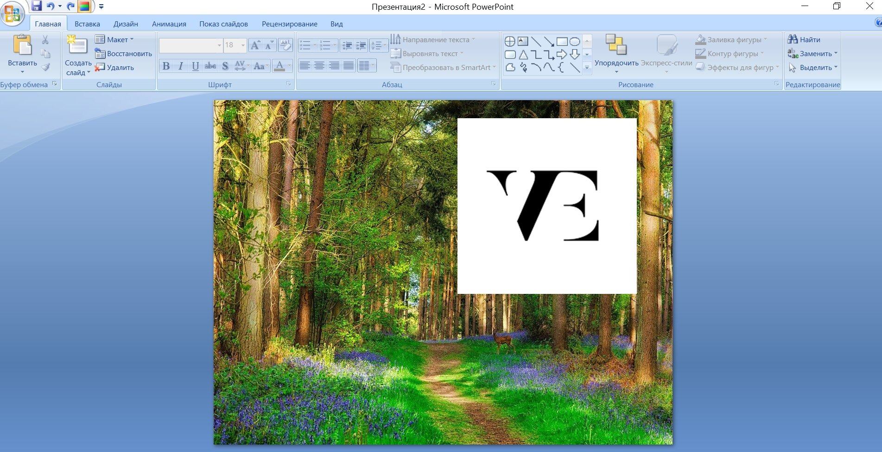This screenshot has width=882, height=452.
Task: Decrease font size with the small A icon
Action: tap(269, 45)
